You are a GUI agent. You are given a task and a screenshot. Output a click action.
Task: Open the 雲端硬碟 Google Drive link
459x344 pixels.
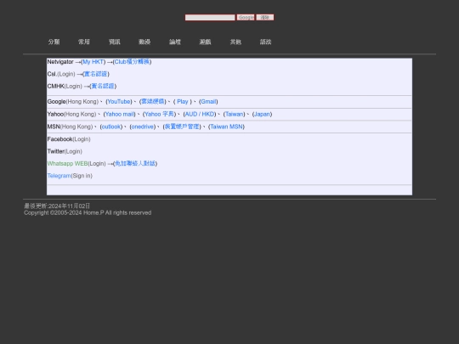[153, 102]
